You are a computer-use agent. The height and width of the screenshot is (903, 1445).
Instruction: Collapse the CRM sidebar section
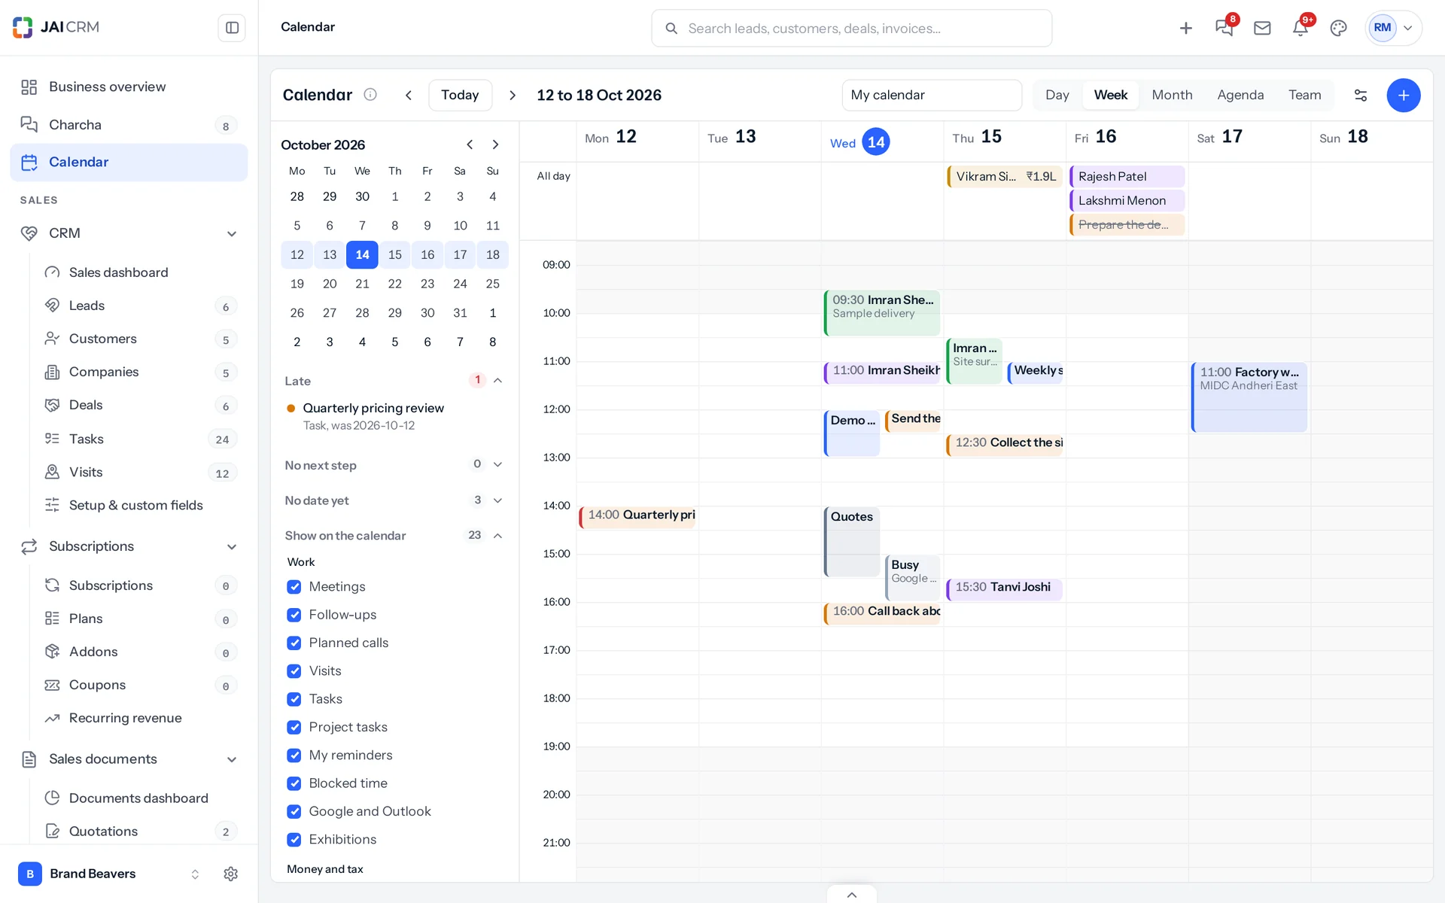(x=232, y=234)
